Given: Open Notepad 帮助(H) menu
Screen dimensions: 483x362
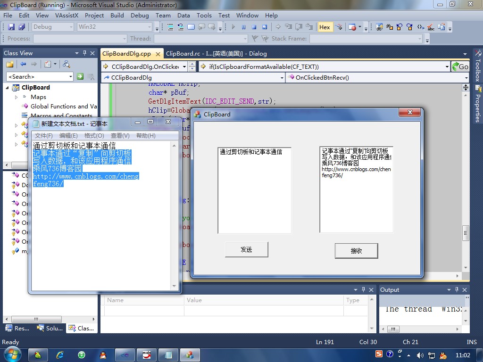Looking at the screenshot, I should 146,136.
